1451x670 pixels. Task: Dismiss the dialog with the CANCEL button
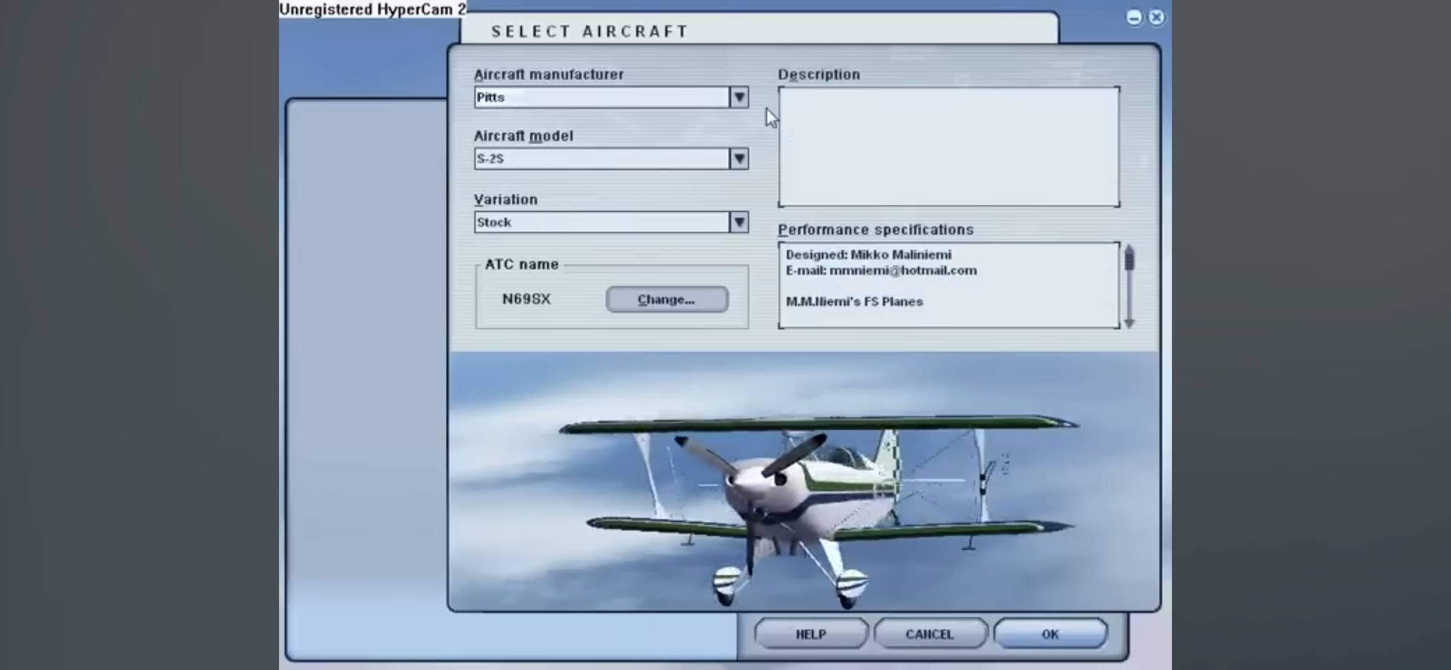click(x=930, y=634)
